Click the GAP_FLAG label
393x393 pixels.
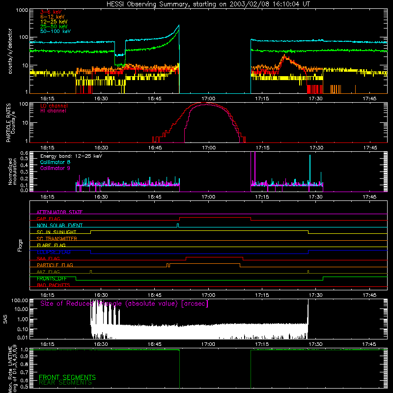coord(48,219)
